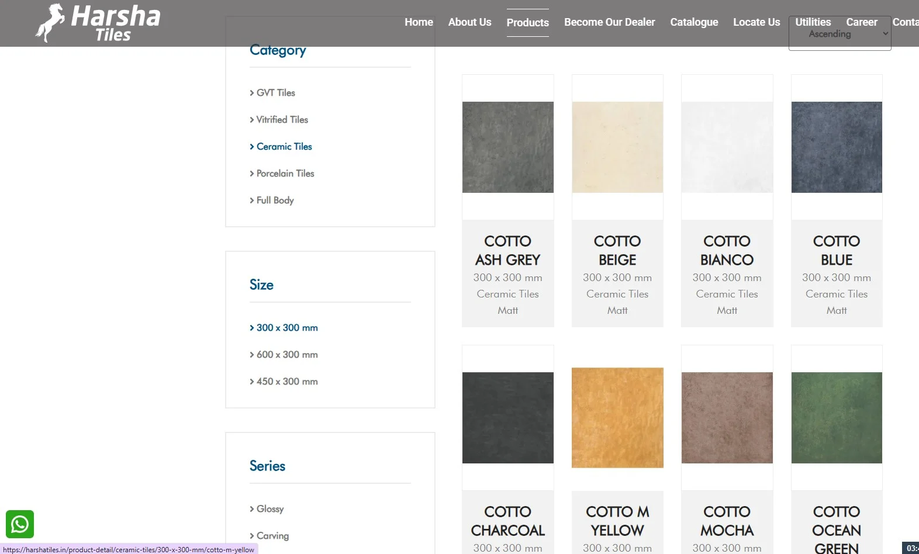Click Category sidebar heading

[278, 50]
